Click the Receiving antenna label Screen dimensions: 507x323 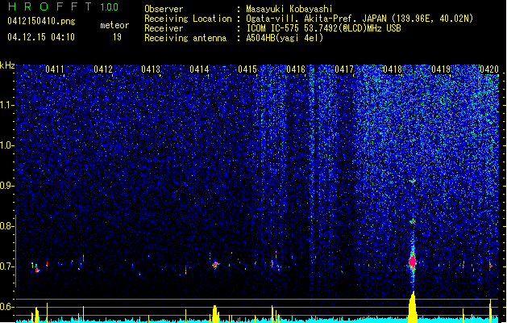click(x=185, y=38)
